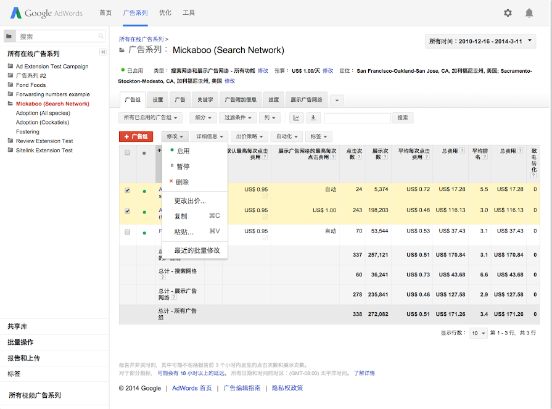Open the settings gear icon
Screen dimensions: 552x409
(508, 13)
